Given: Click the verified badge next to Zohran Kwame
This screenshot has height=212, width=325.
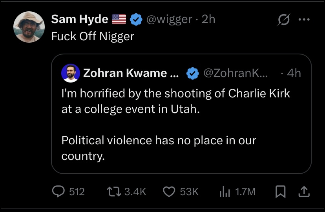Looking at the screenshot, I should click(x=192, y=73).
